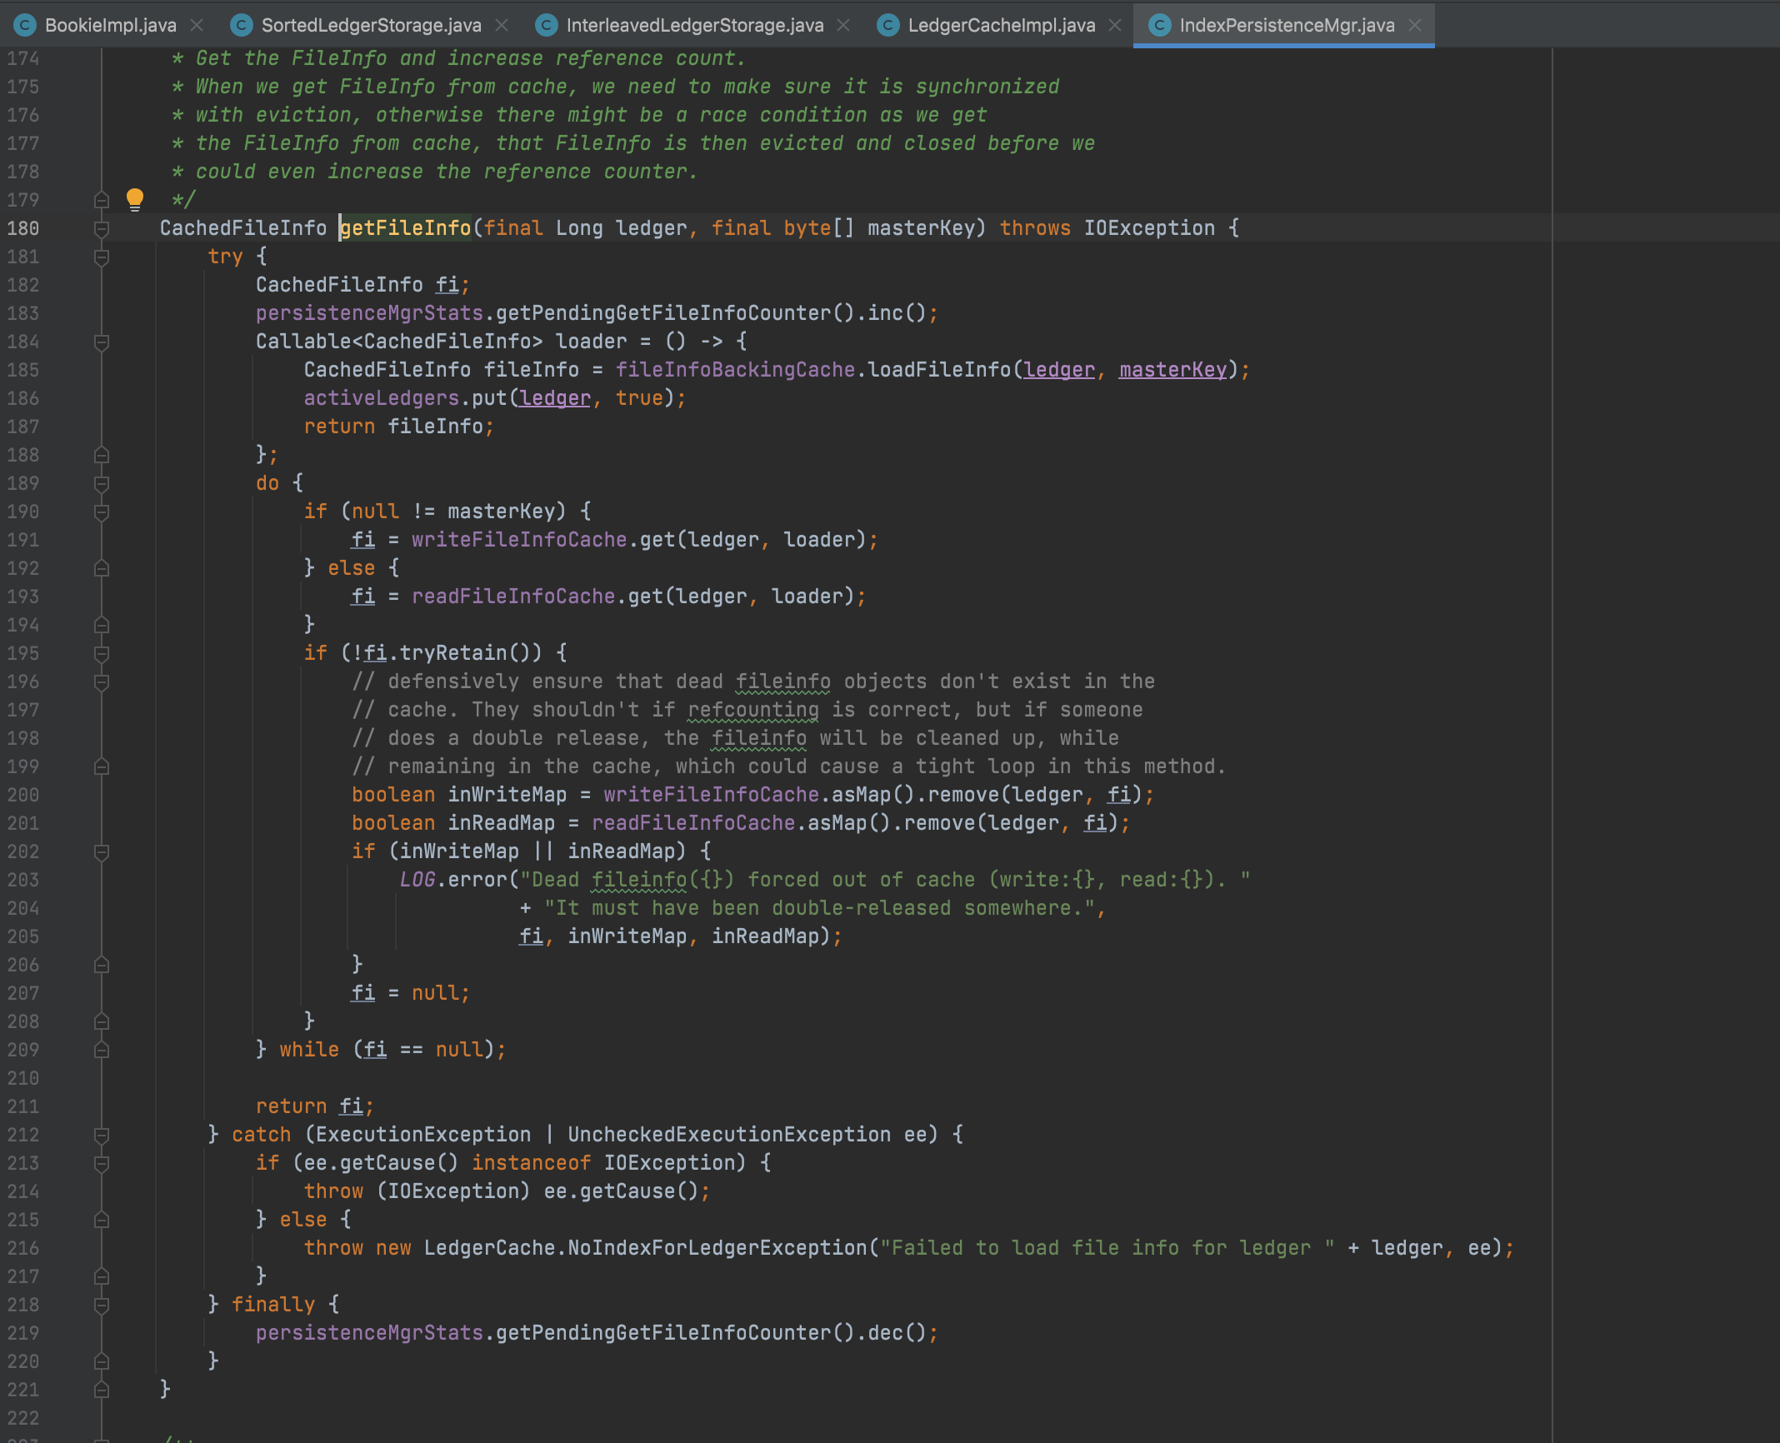The image size is (1780, 1443).
Task: Collapse the do loop on line 189
Action: [x=102, y=483]
